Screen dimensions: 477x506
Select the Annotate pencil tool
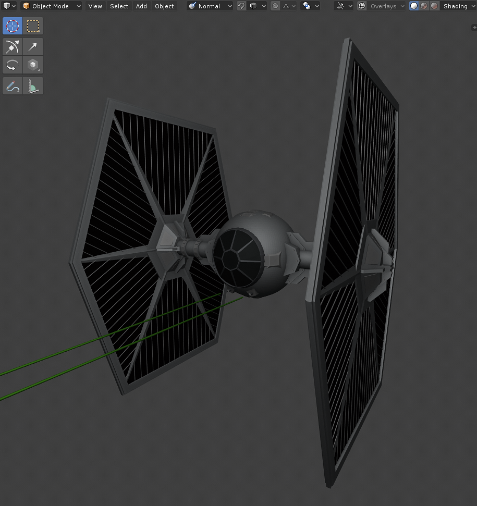13,86
